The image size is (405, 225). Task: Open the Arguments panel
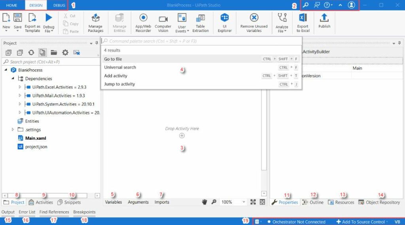coord(138,202)
